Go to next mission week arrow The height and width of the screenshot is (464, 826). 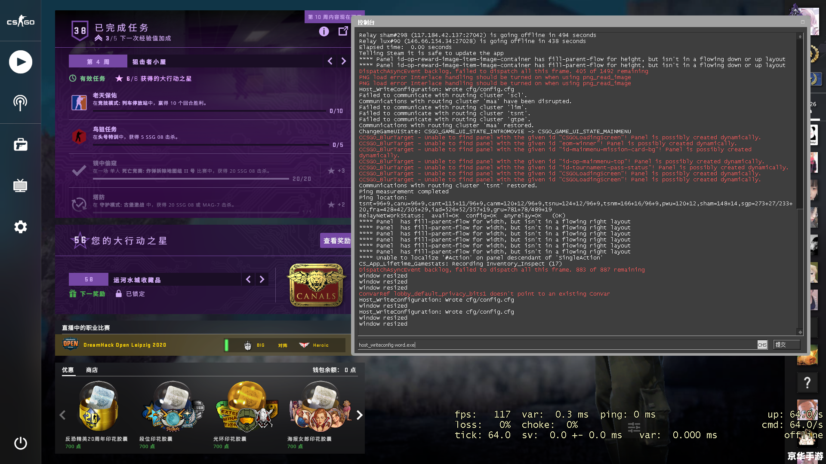click(x=344, y=61)
